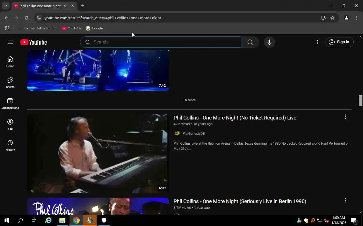
Task: Open the Chrome apps grid shortcut
Action: [7, 28]
